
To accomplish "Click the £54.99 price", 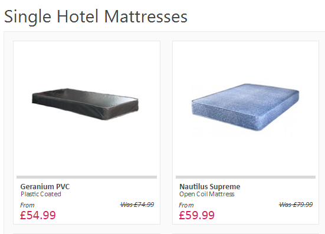I will (38, 215).
